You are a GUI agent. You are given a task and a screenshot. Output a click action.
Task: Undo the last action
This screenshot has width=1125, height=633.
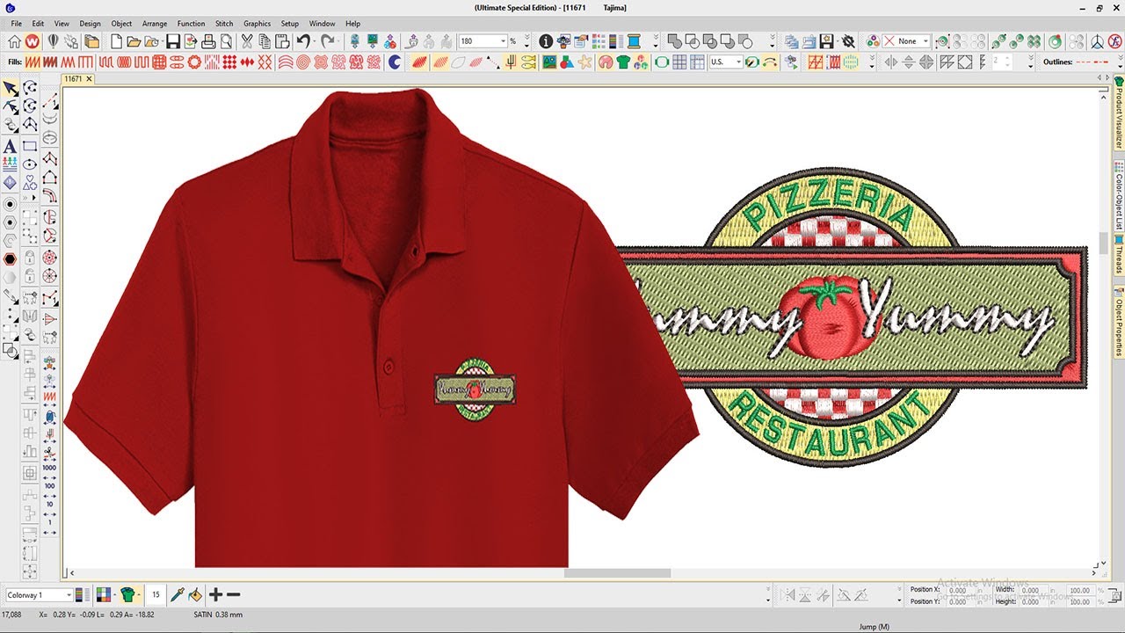(303, 41)
